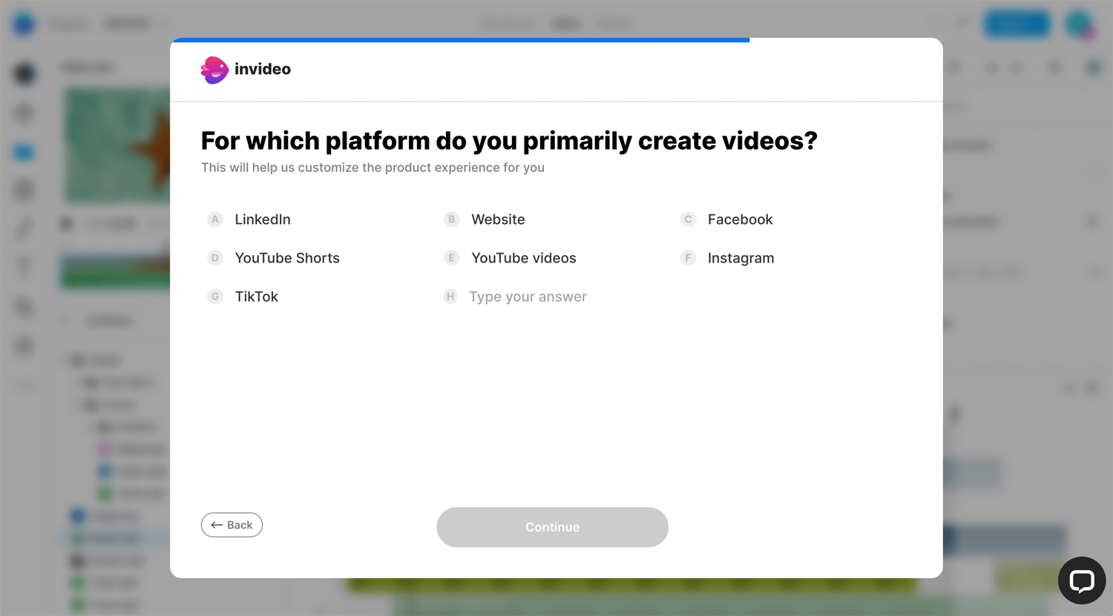The image size is (1113, 616).
Task: Choose Website as primary platform
Action: pos(485,219)
